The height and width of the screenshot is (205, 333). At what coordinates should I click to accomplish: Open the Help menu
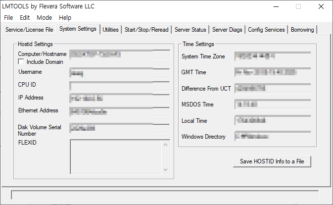65,18
